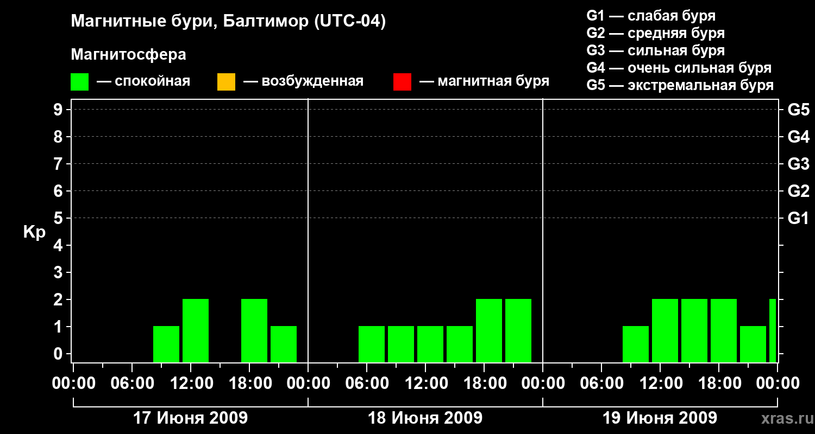Click the green 'спокойная' legend swatch
This screenshot has width=815, height=434.
click(x=79, y=82)
